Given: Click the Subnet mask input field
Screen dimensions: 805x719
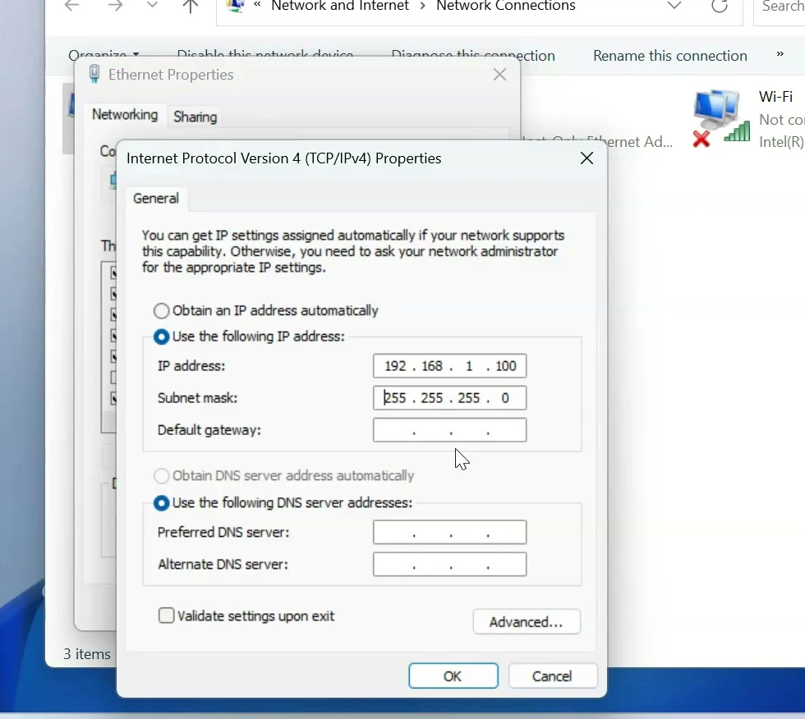Looking at the screenshot, I should pos(450,398).
